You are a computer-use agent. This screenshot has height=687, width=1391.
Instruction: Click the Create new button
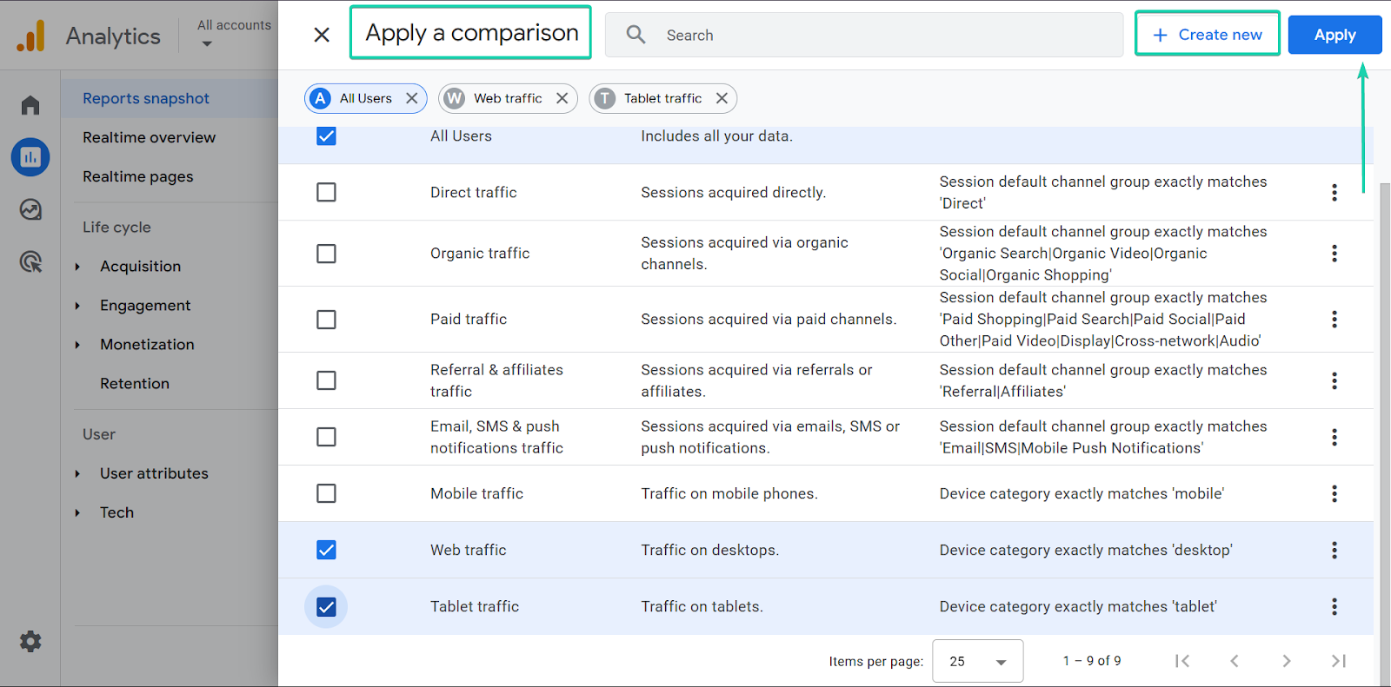coord(1207,35)
